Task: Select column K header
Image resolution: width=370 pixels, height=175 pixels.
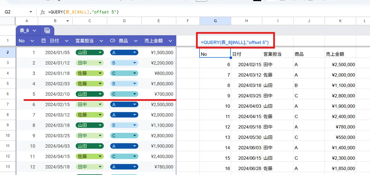Action: 340,21
